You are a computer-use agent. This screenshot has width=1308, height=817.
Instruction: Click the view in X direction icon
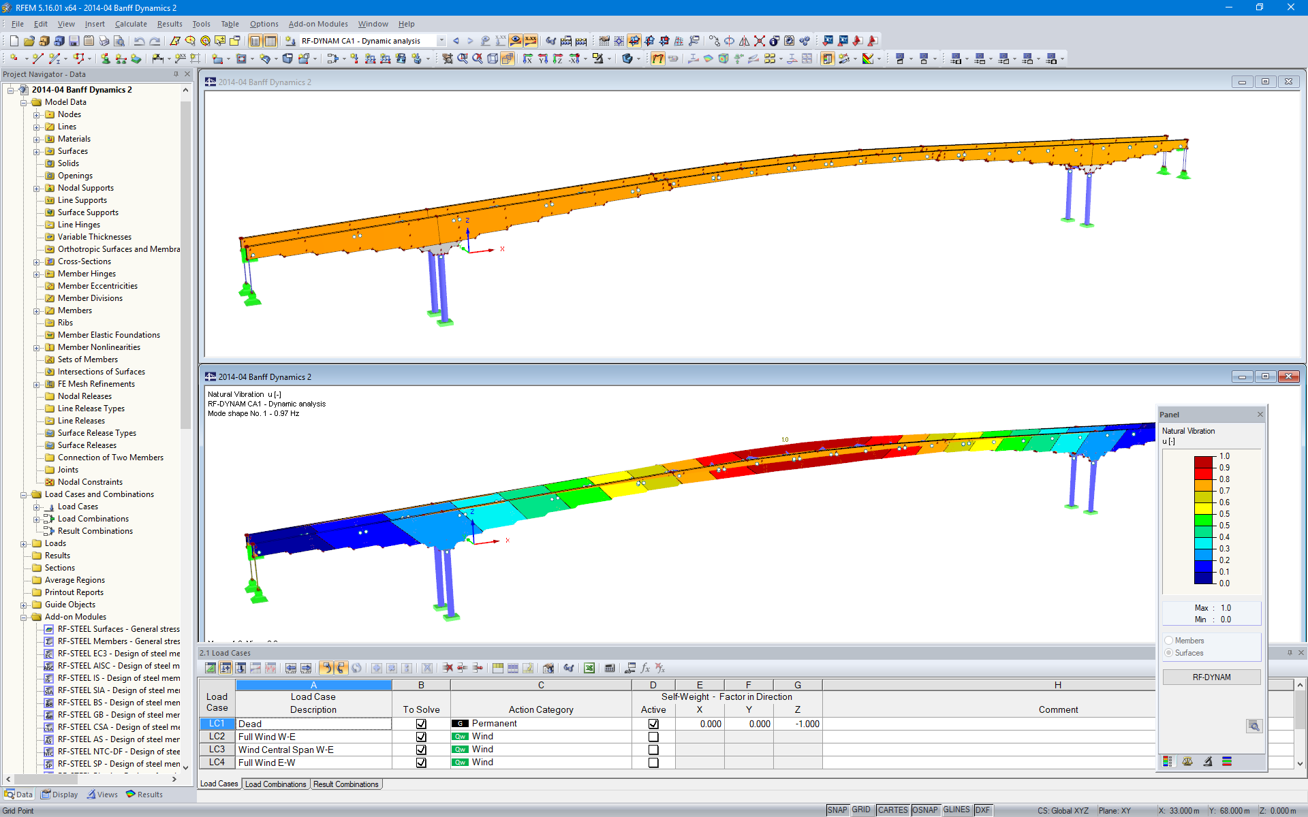[x=527, y=59]
